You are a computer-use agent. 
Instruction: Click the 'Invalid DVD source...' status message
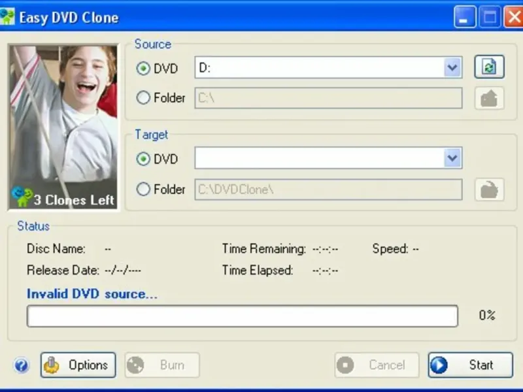[92, 294]
